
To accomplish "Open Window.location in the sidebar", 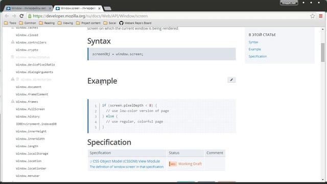I will click(29, 161).
